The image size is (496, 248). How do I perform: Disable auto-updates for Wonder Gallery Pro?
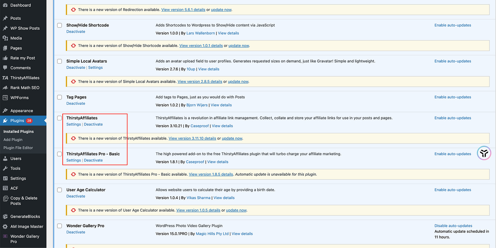point(453,226)
